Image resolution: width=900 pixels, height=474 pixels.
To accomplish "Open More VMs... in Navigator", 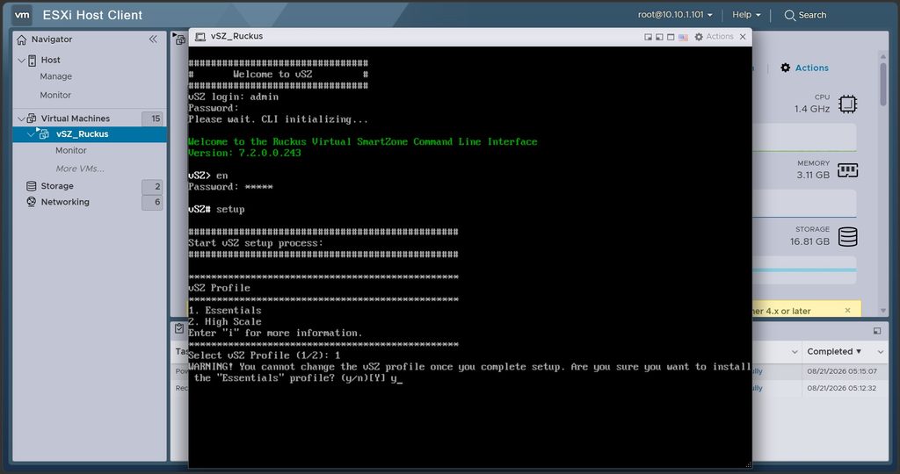I will point(80,169).
